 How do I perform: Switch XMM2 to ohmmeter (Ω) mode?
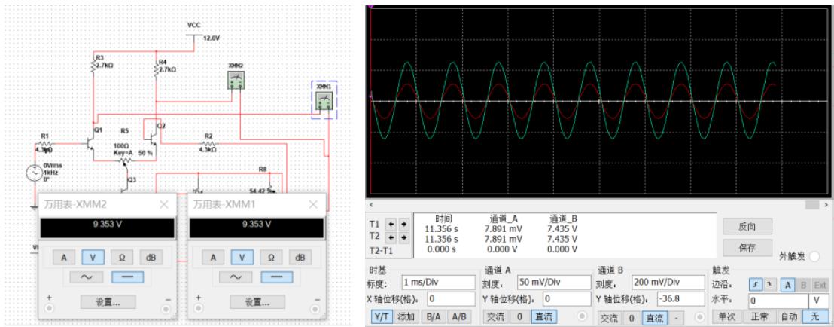click(121, 258)
